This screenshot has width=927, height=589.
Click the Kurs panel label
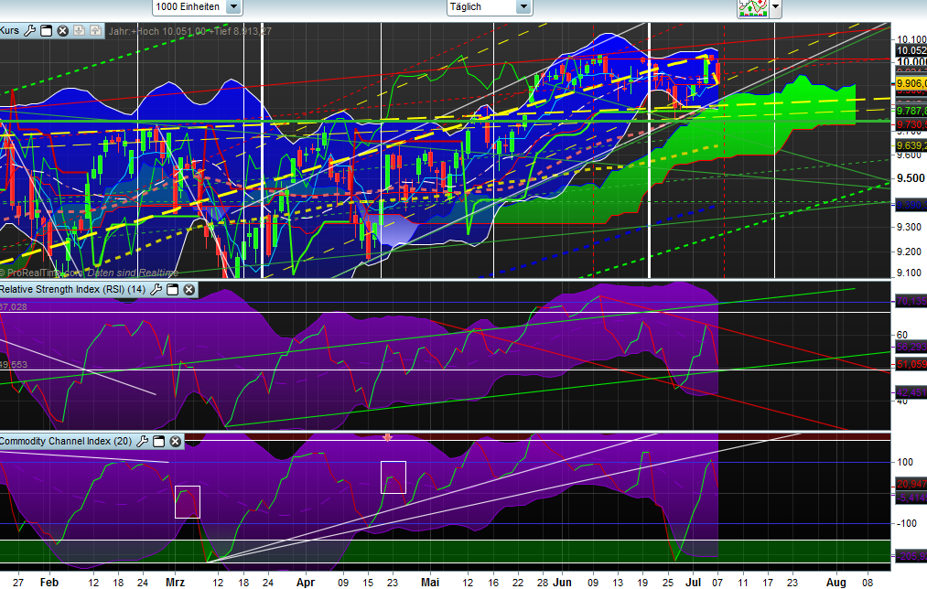click(9, 31)
